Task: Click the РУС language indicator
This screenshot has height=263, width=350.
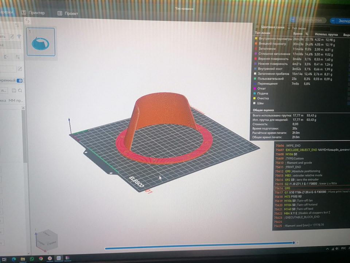Action: pyautogui.click(x=343, y=248)
